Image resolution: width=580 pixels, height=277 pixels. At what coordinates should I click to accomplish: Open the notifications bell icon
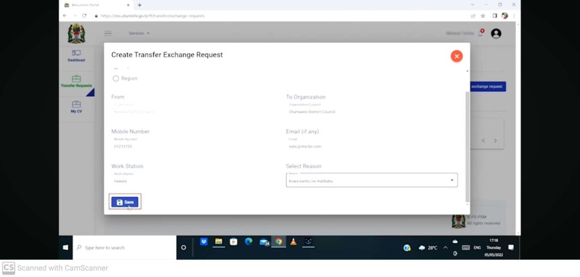tap(480, 33)
